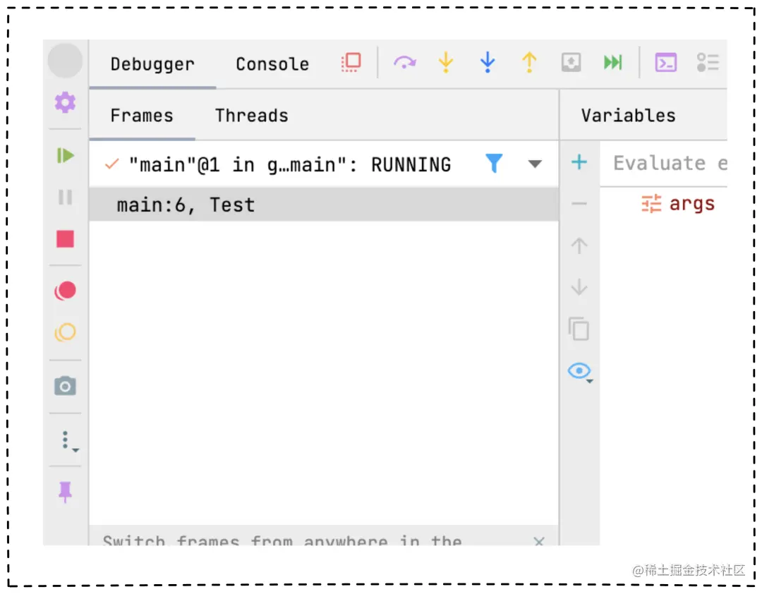Expand the thread selector dropdown arrow
Viewport: 762px width, 594px height.
[535, 164]
